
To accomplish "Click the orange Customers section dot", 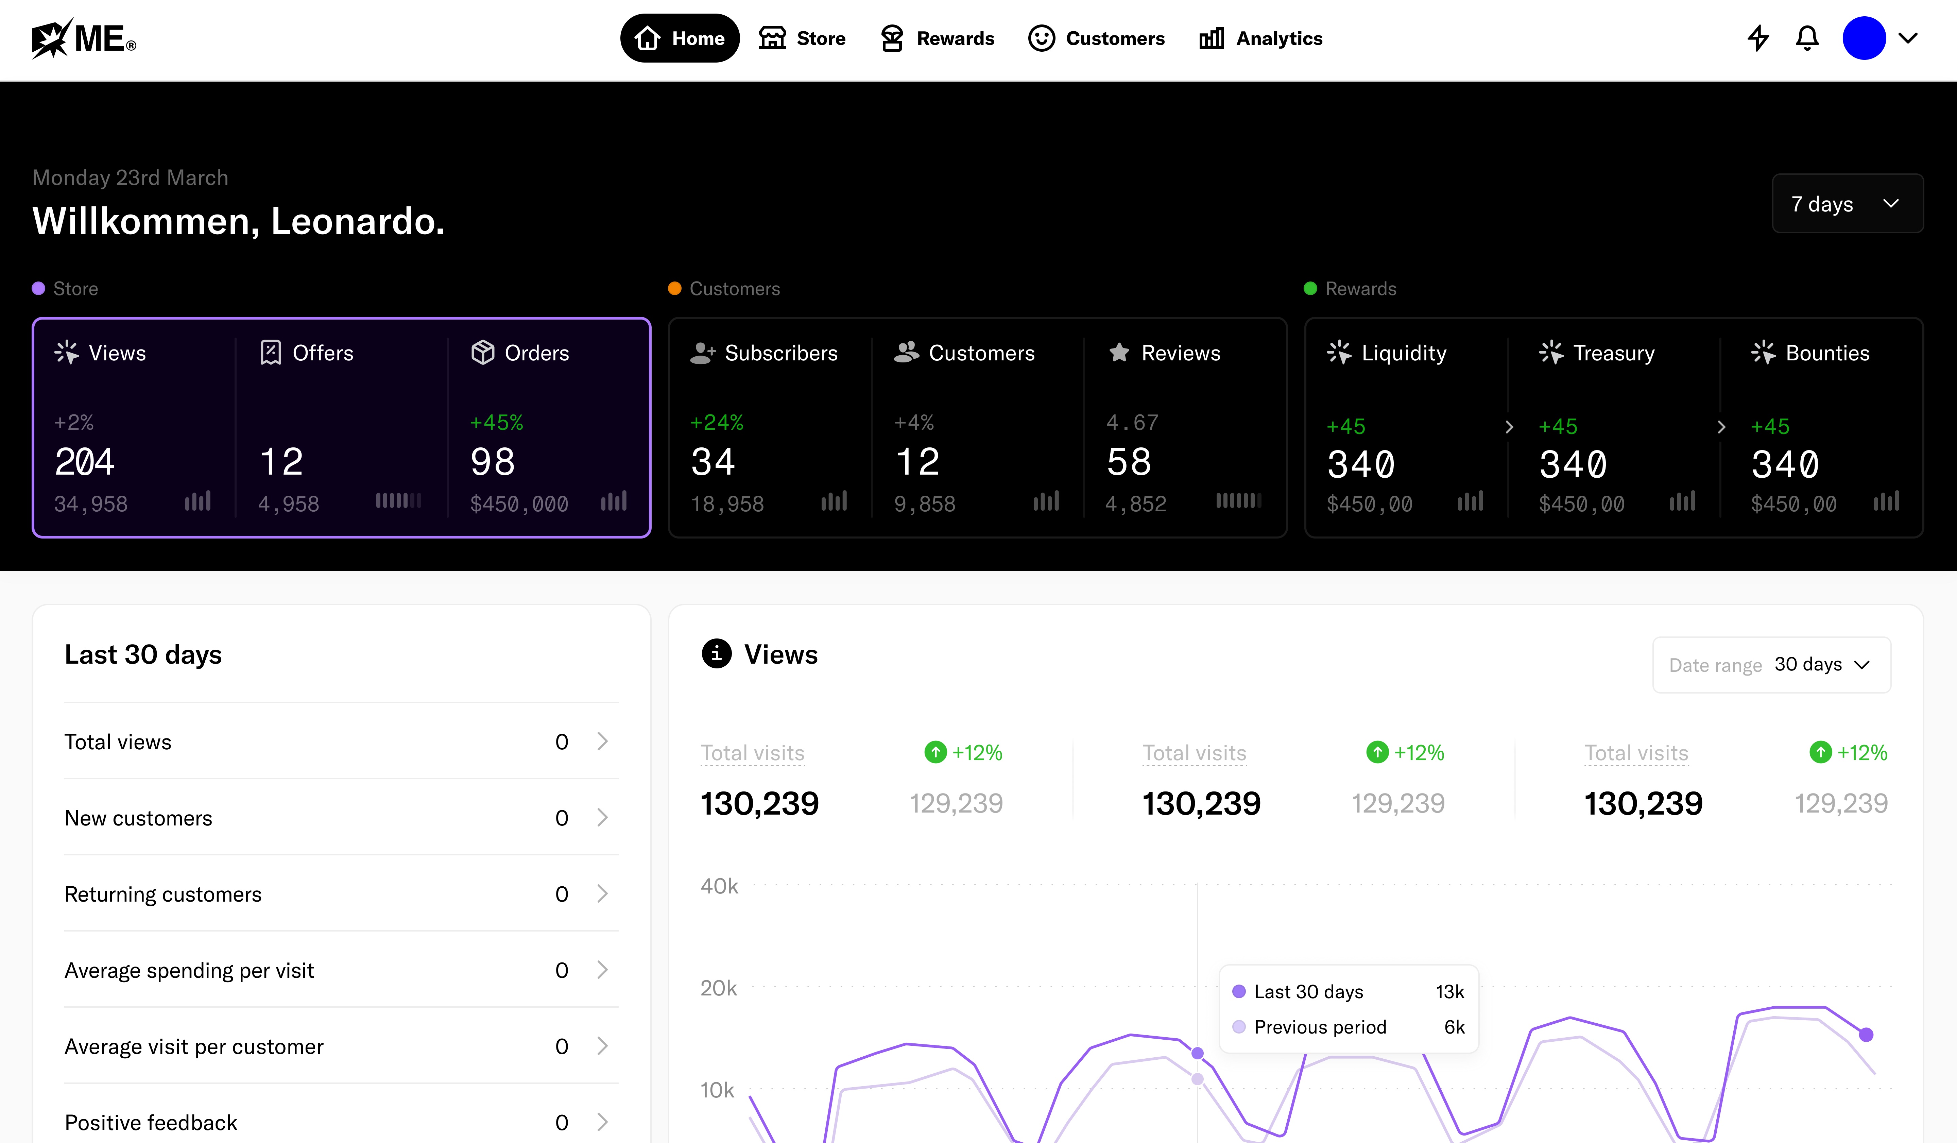I will point(675,289).
